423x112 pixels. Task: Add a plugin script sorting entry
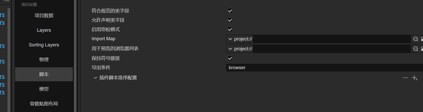414,78
